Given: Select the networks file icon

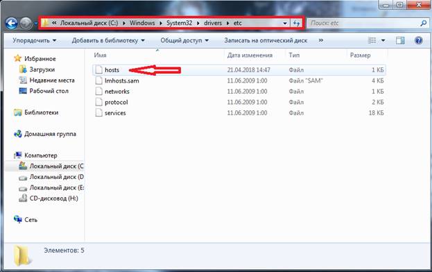Looking at the screenshot, I should pos(98,91).
